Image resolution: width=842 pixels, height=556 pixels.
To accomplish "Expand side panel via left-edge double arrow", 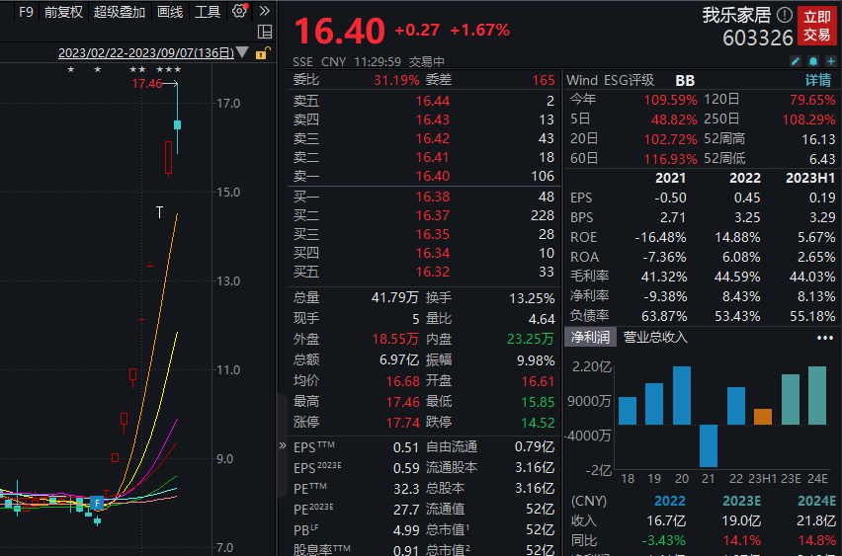I will point(282,446).
